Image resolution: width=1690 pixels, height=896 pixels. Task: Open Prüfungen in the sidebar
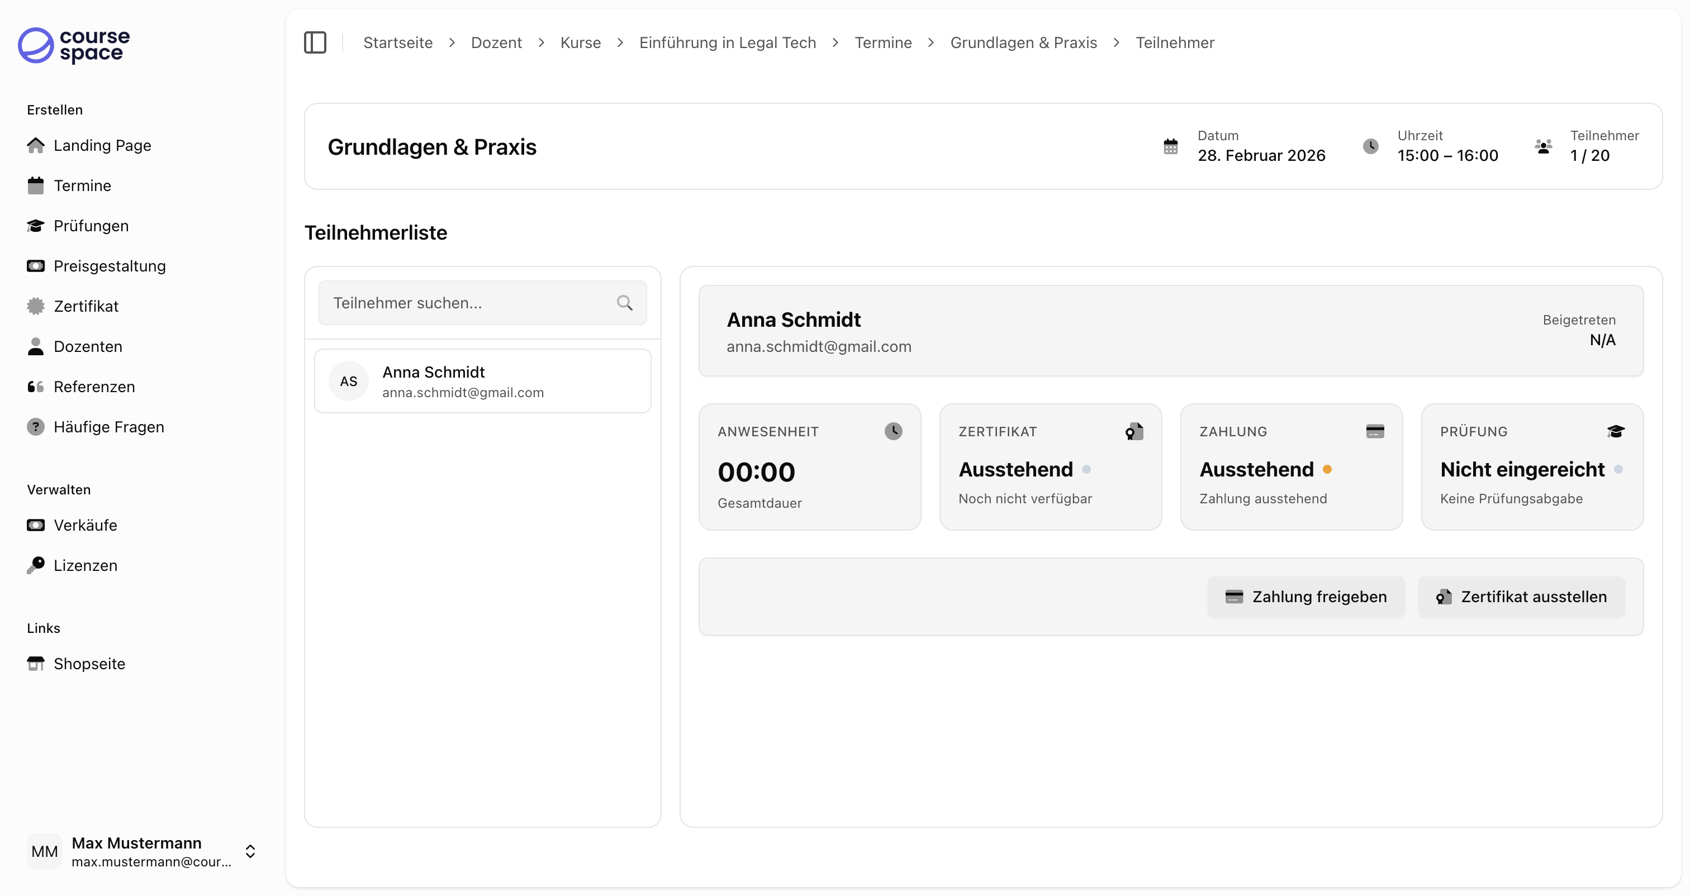coord(91,226)
